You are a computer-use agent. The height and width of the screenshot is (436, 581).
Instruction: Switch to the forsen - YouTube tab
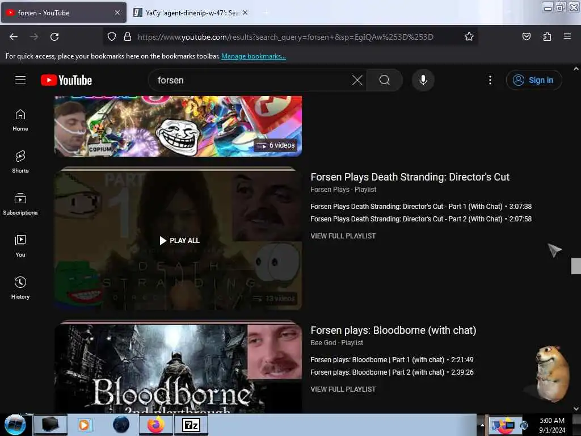(64, 12)
